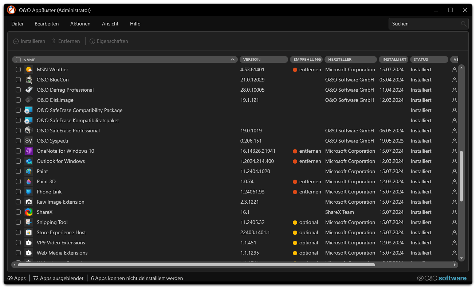Select the 'entfernen' recommendation for Outlook for Windows
476x288 pixels.
coord(307,161)
